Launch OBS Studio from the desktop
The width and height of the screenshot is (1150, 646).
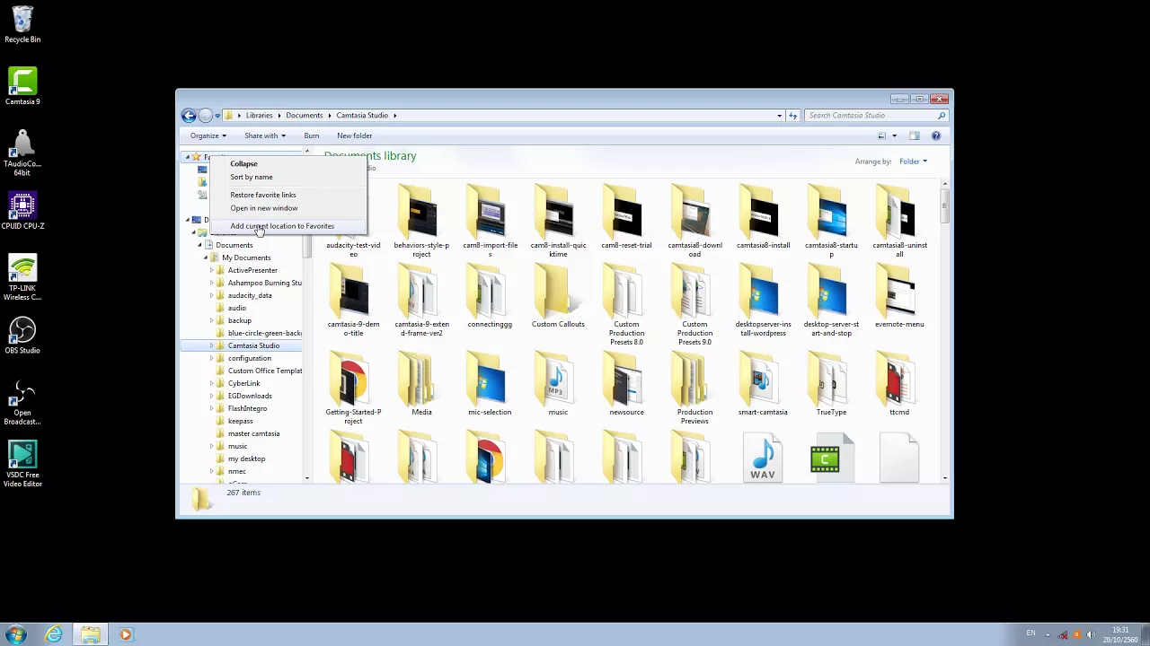click(22, 336)
